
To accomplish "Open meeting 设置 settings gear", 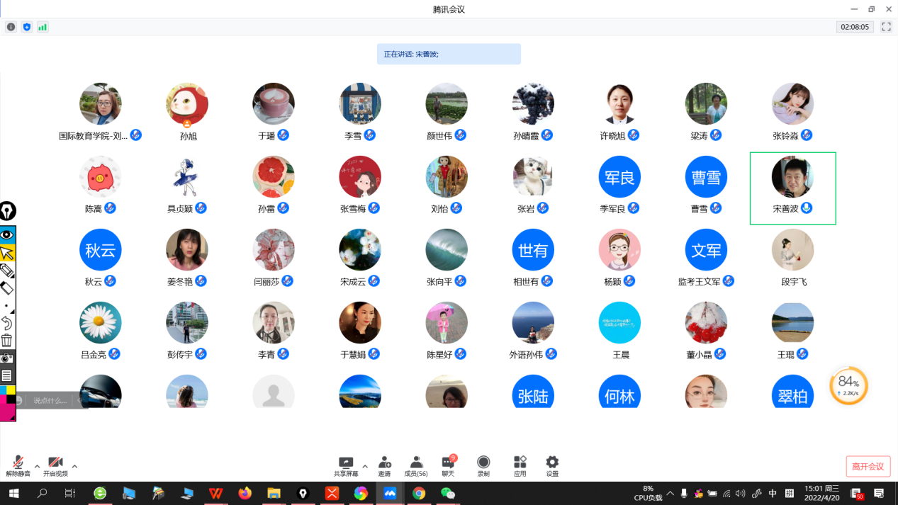I will [x=552, y=465].
